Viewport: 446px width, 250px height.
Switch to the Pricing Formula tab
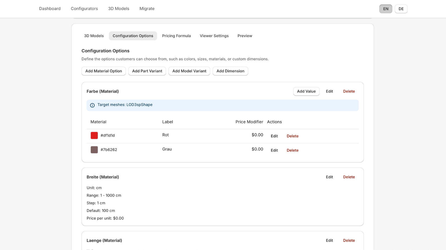tap(176, 36)
